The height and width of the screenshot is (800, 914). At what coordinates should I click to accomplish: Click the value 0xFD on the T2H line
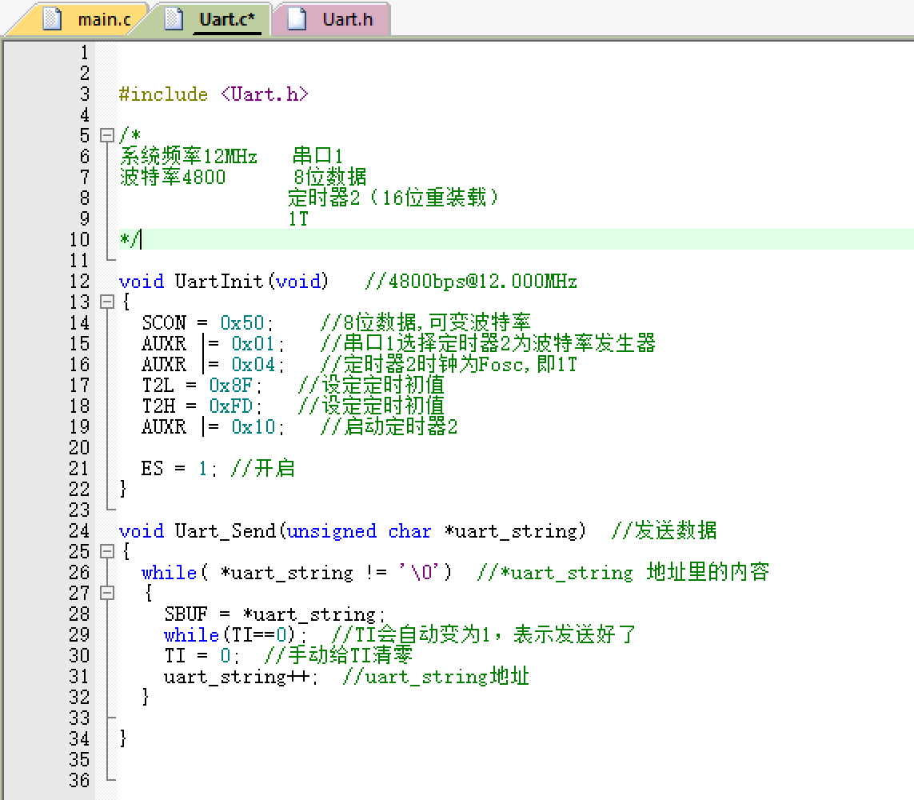coord(231,406)
